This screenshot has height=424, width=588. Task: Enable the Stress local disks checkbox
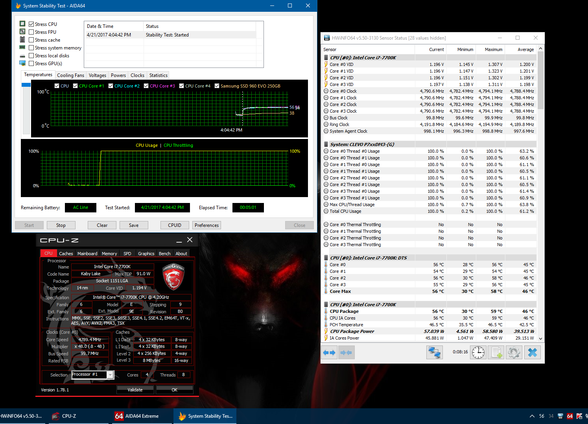(31, 55)
